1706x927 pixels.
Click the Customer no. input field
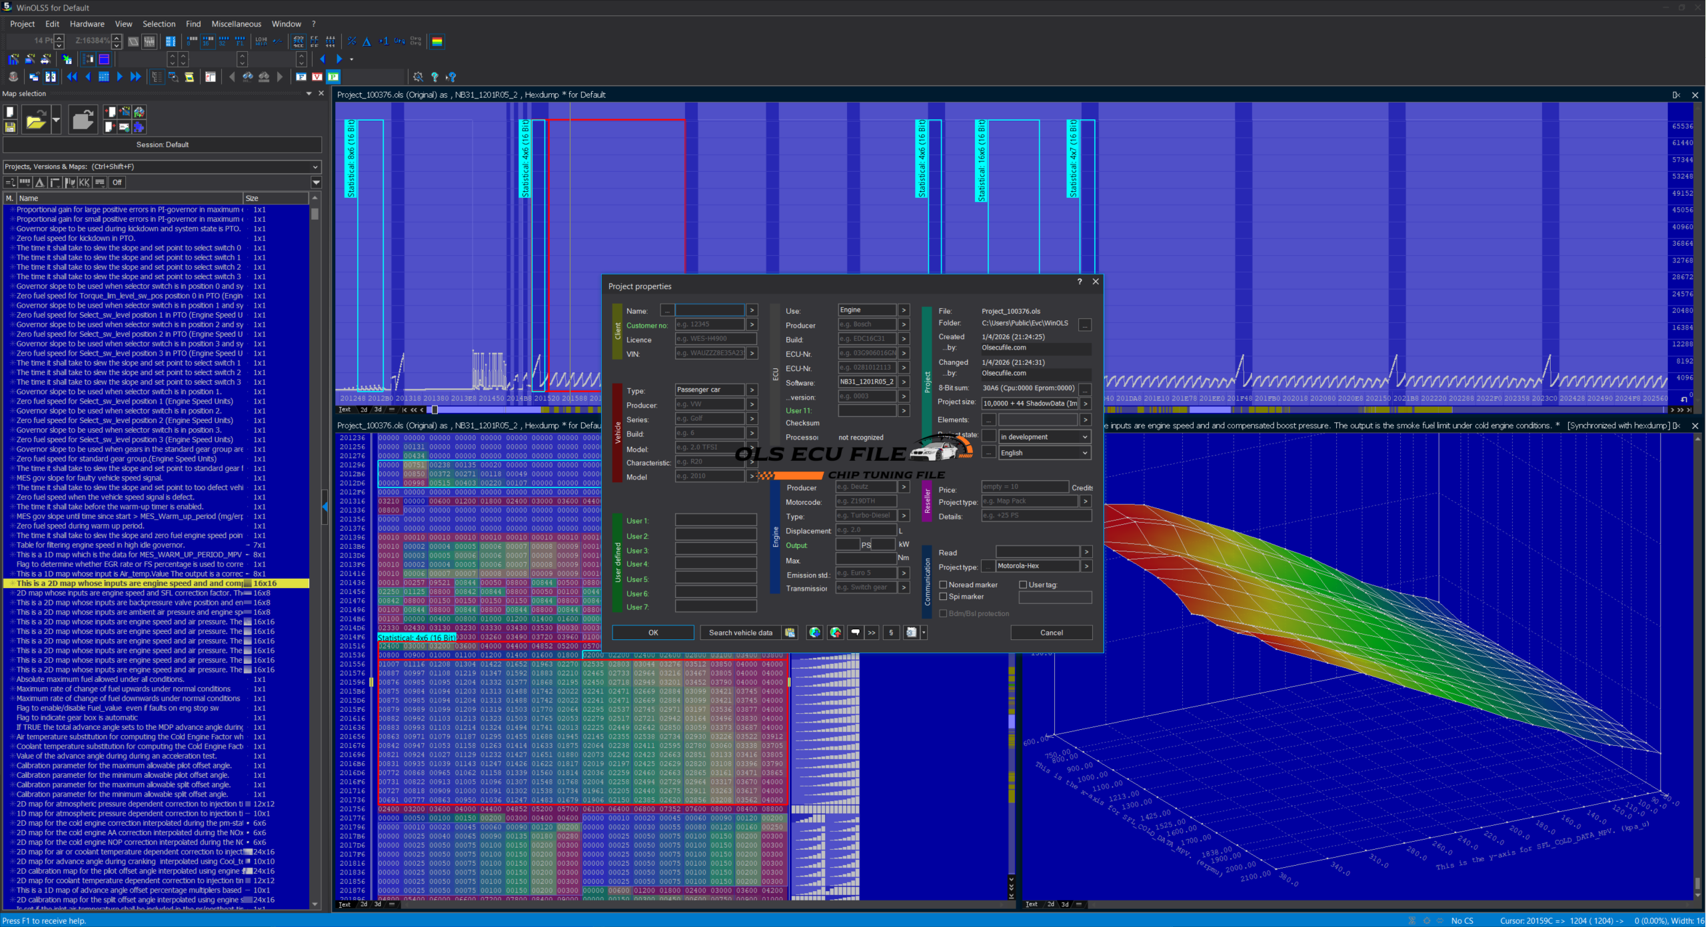(709, 325)
